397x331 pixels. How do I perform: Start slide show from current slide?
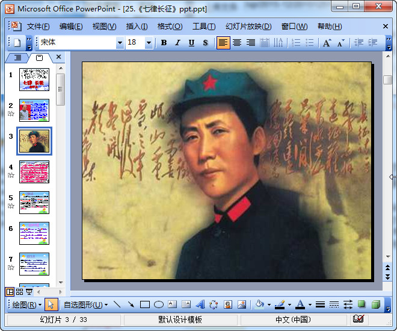[29, 292]
